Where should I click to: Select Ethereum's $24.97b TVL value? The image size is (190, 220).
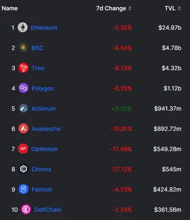tap(170, 28)
